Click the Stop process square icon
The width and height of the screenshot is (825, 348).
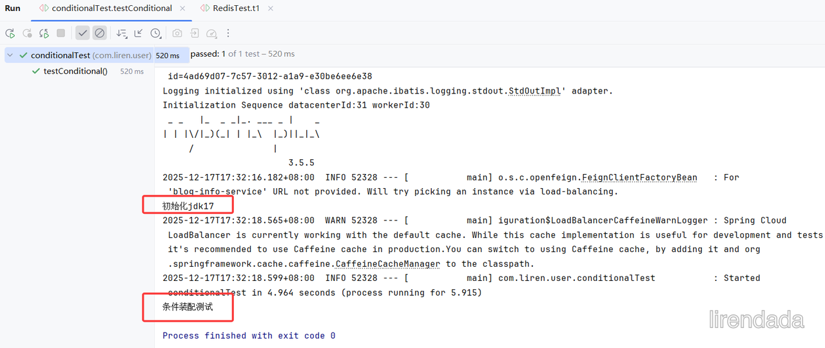[61, 33]
